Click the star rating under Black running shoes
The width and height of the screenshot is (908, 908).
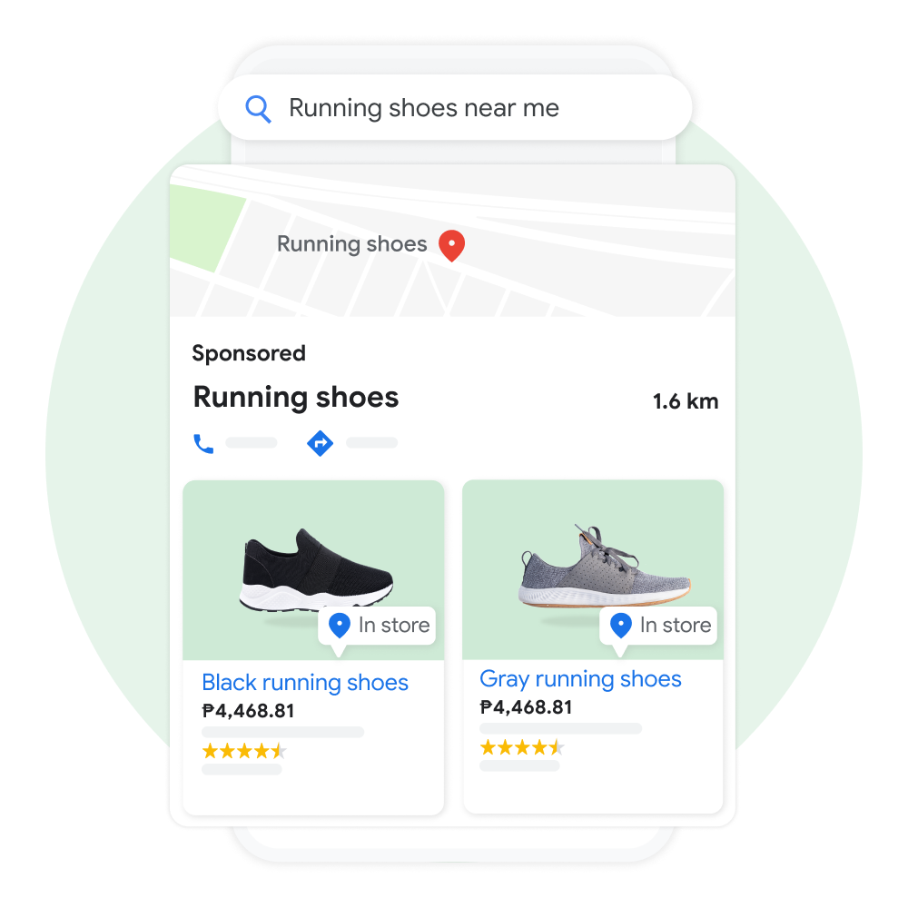(x=243, y=751)
